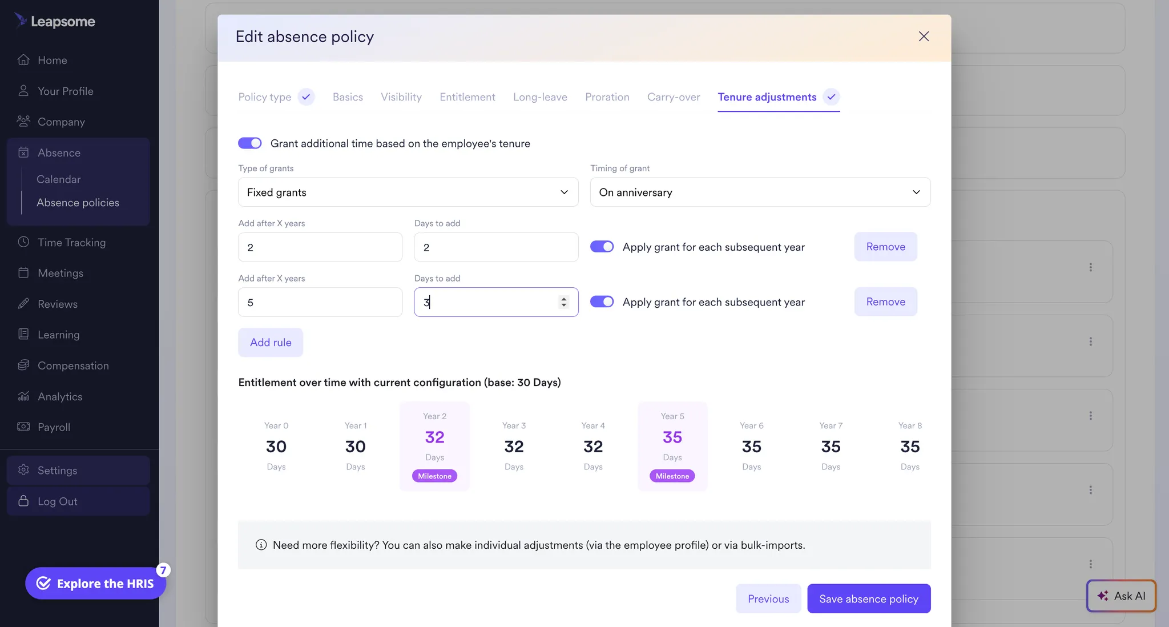Open the Timing of grant dropdown
The image size is (1169, 627).
[x=759, y=192]
